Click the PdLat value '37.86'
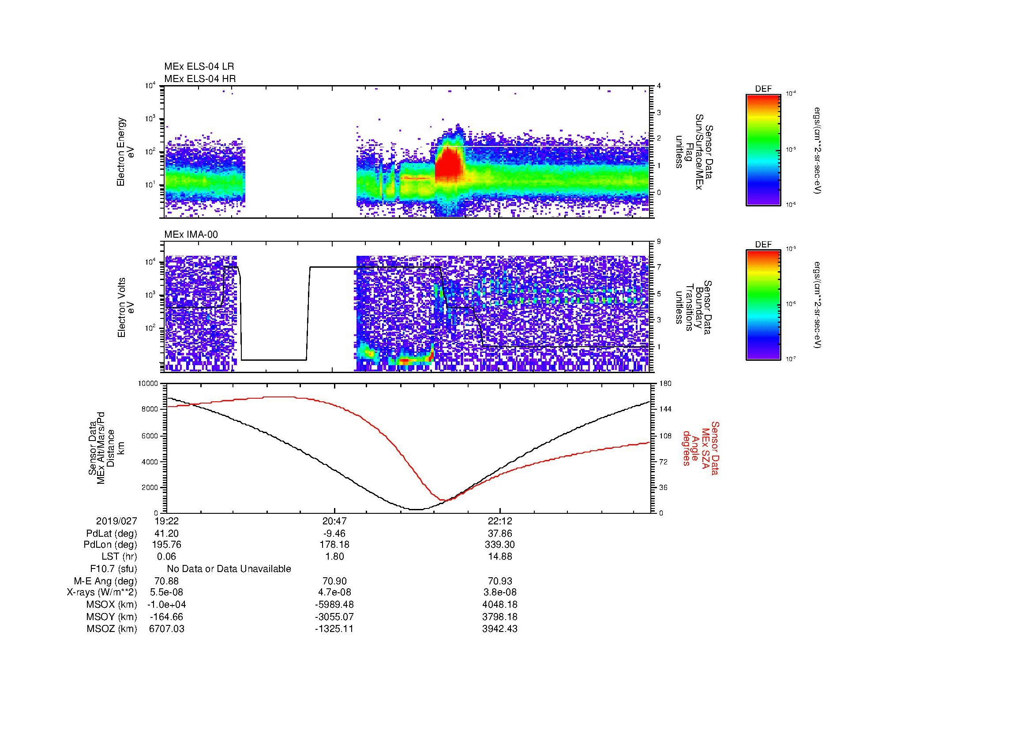1032x729 pixels. point(500,534)
